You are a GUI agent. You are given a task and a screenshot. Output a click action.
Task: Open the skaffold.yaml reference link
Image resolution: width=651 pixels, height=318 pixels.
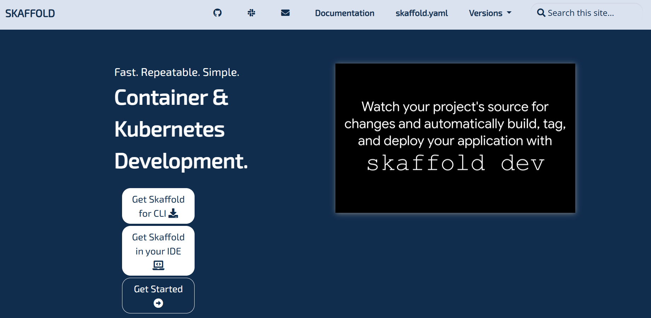pyautogui.click(x=421, y=13)
